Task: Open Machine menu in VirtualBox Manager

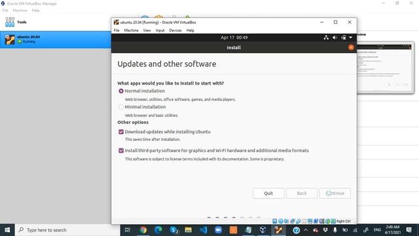Action: (x=20, y=10)
